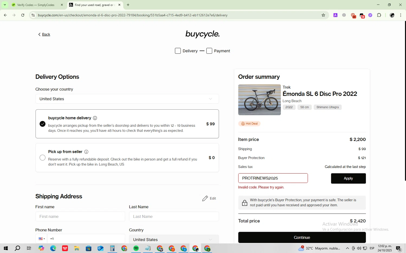Screen dimensions: 406x253
Task: Apply the promo code
Action: point(348,178)
